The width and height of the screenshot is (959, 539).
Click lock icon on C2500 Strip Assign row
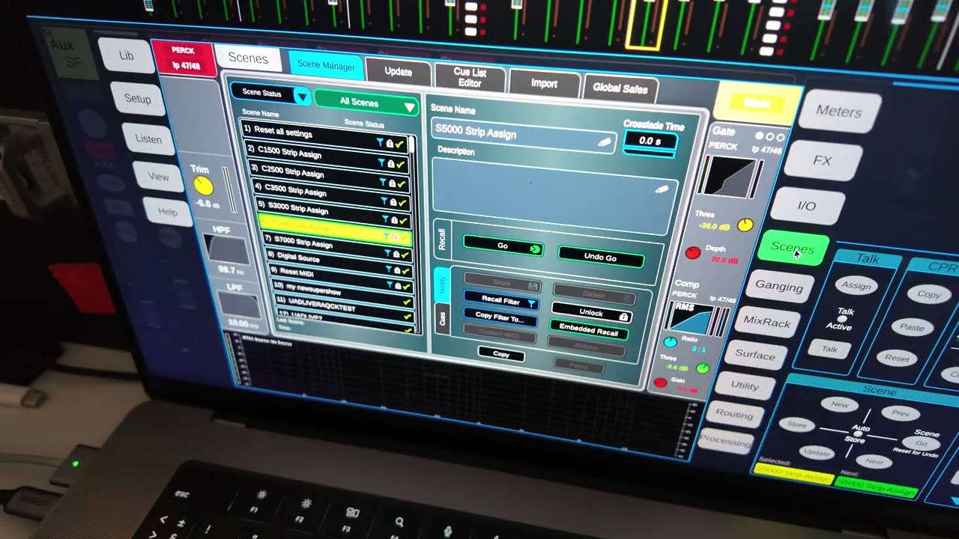[392, 183]
